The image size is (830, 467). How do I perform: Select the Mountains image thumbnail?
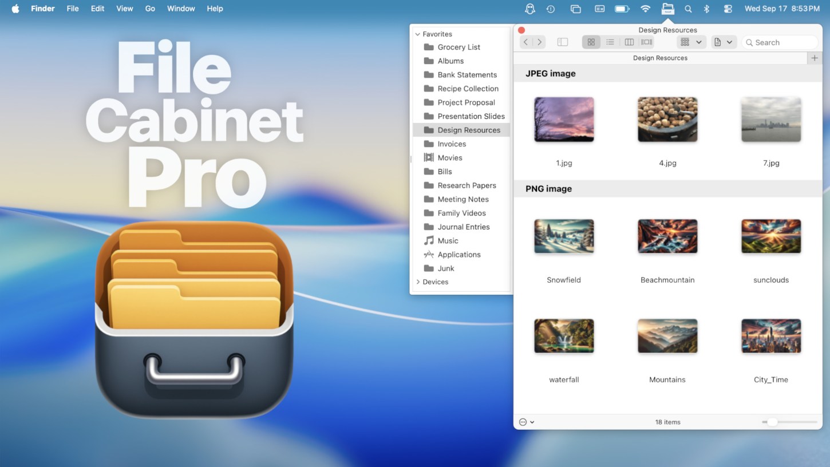(x=667, y=336)
